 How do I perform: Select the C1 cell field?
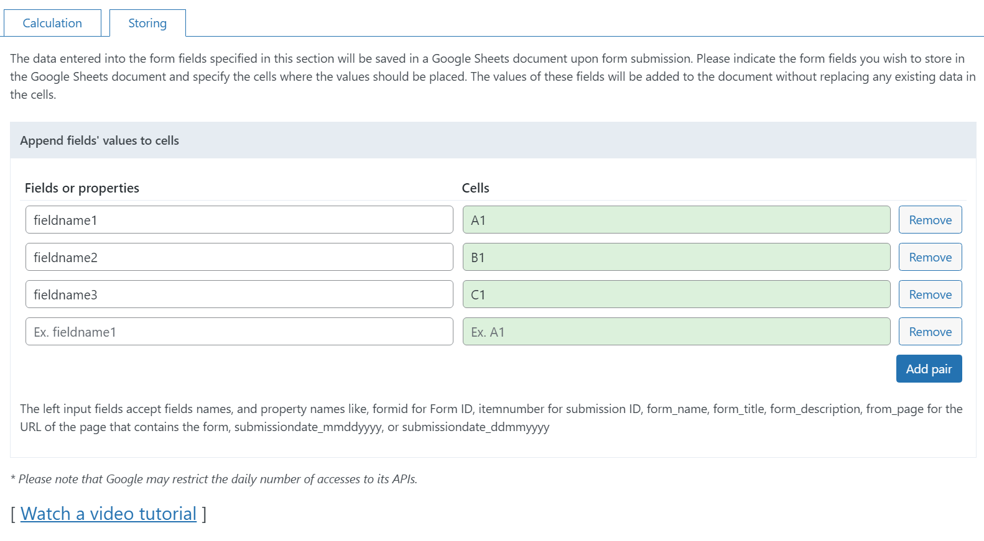coord(676,294)
